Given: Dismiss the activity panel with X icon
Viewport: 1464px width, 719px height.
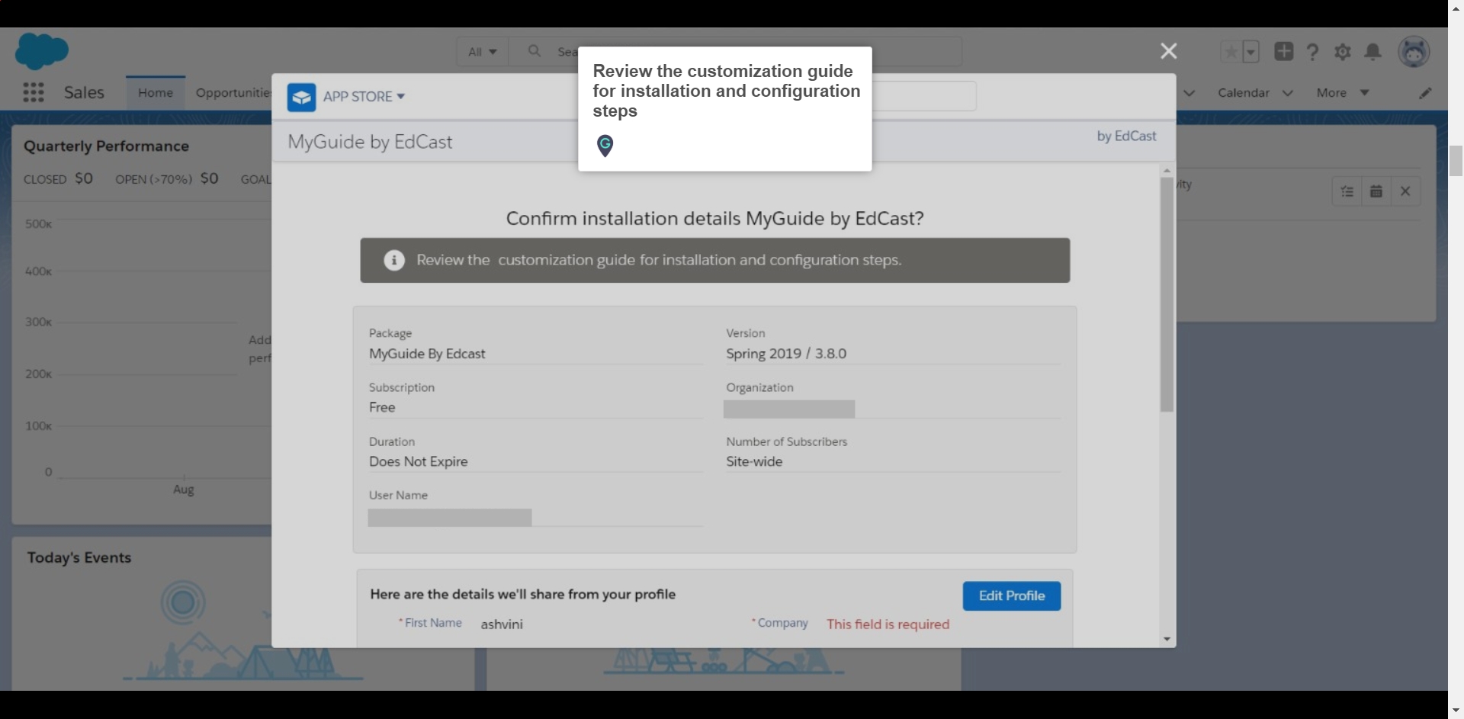Looking at the screenshot, I should pyautogui.click(x=1405, y=191).
